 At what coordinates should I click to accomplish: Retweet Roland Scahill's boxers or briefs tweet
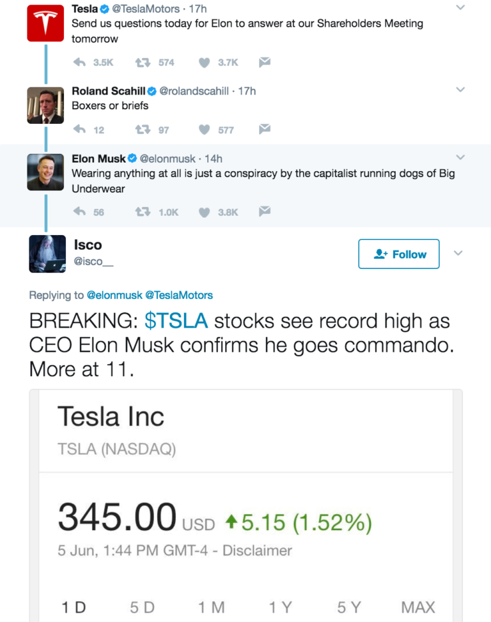[142, 130]
